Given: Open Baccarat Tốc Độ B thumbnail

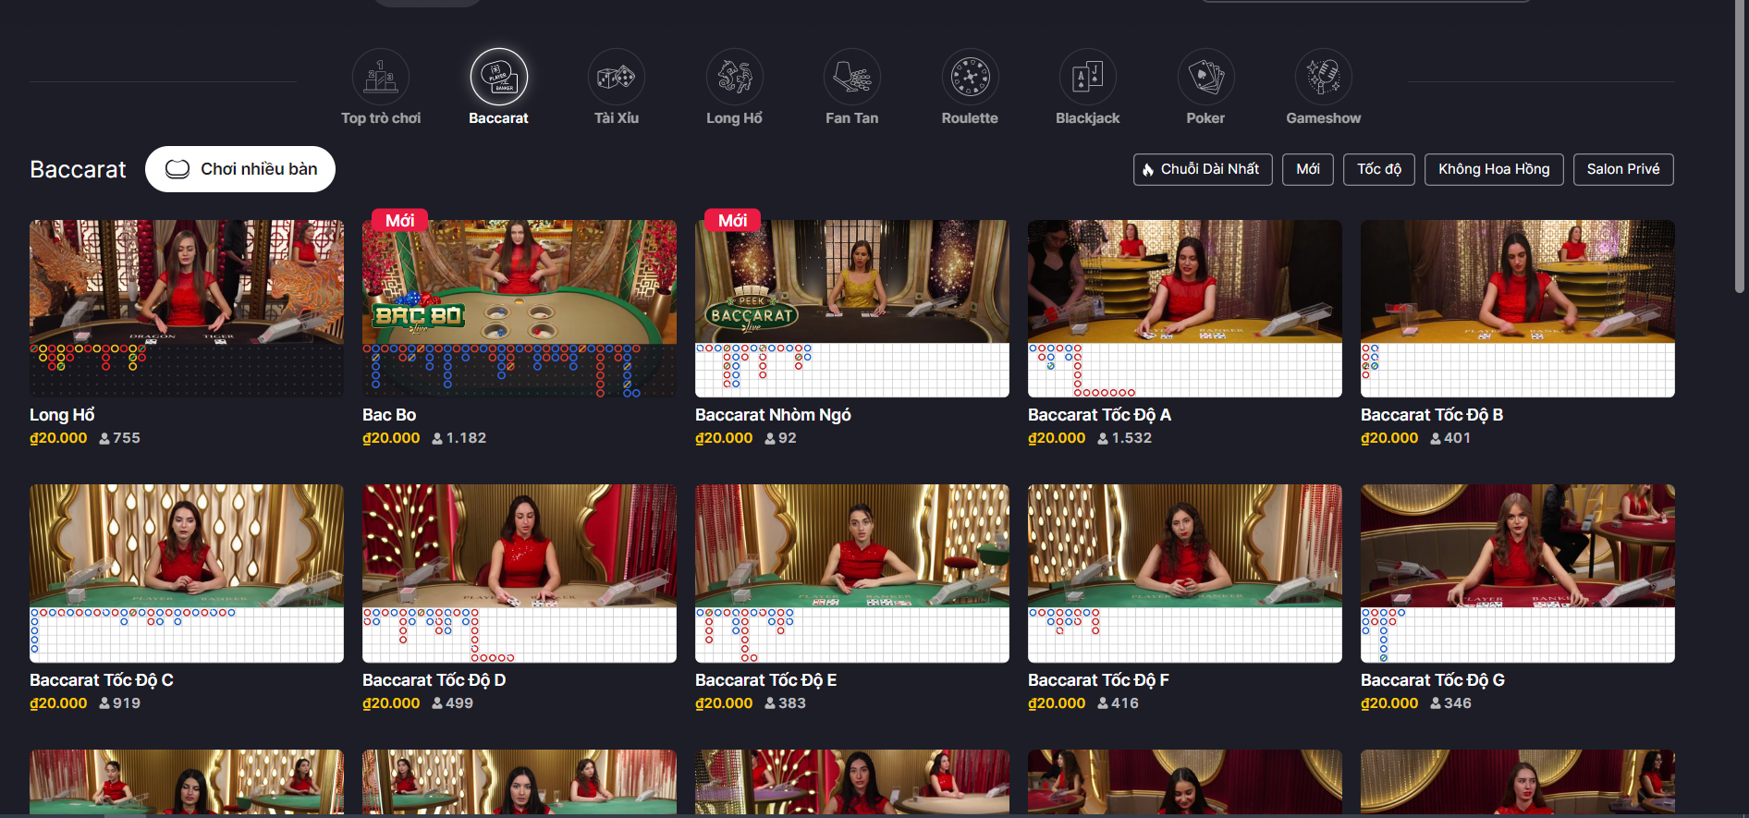Looking at the screenshot, I should tap(1518, 309).
